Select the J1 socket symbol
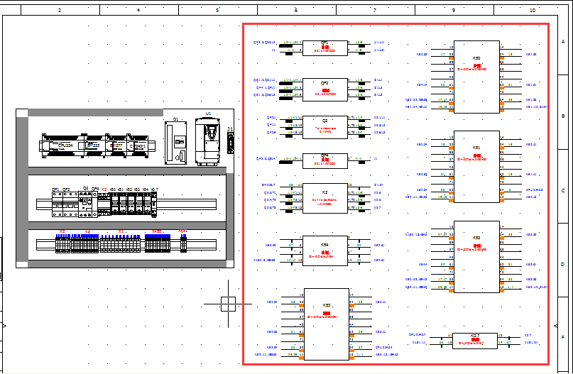 pos(231,143)
